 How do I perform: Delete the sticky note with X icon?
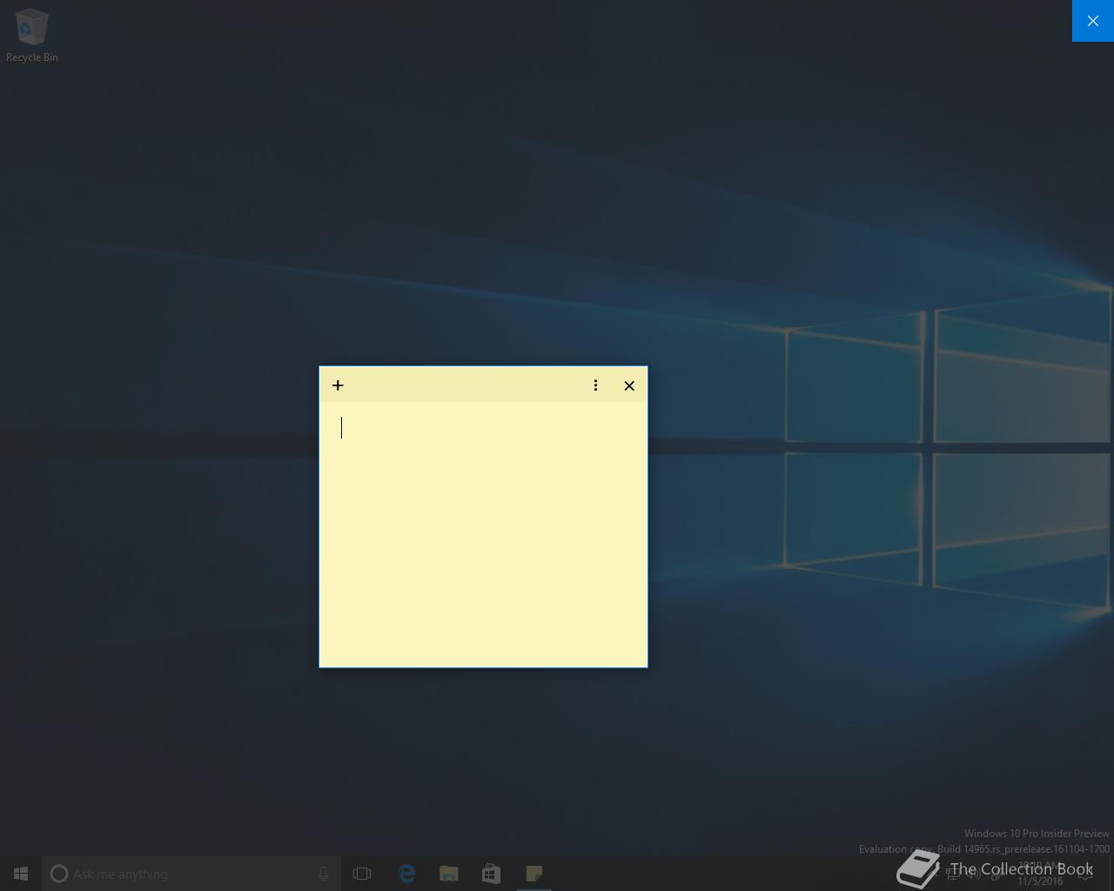point(629,385)
